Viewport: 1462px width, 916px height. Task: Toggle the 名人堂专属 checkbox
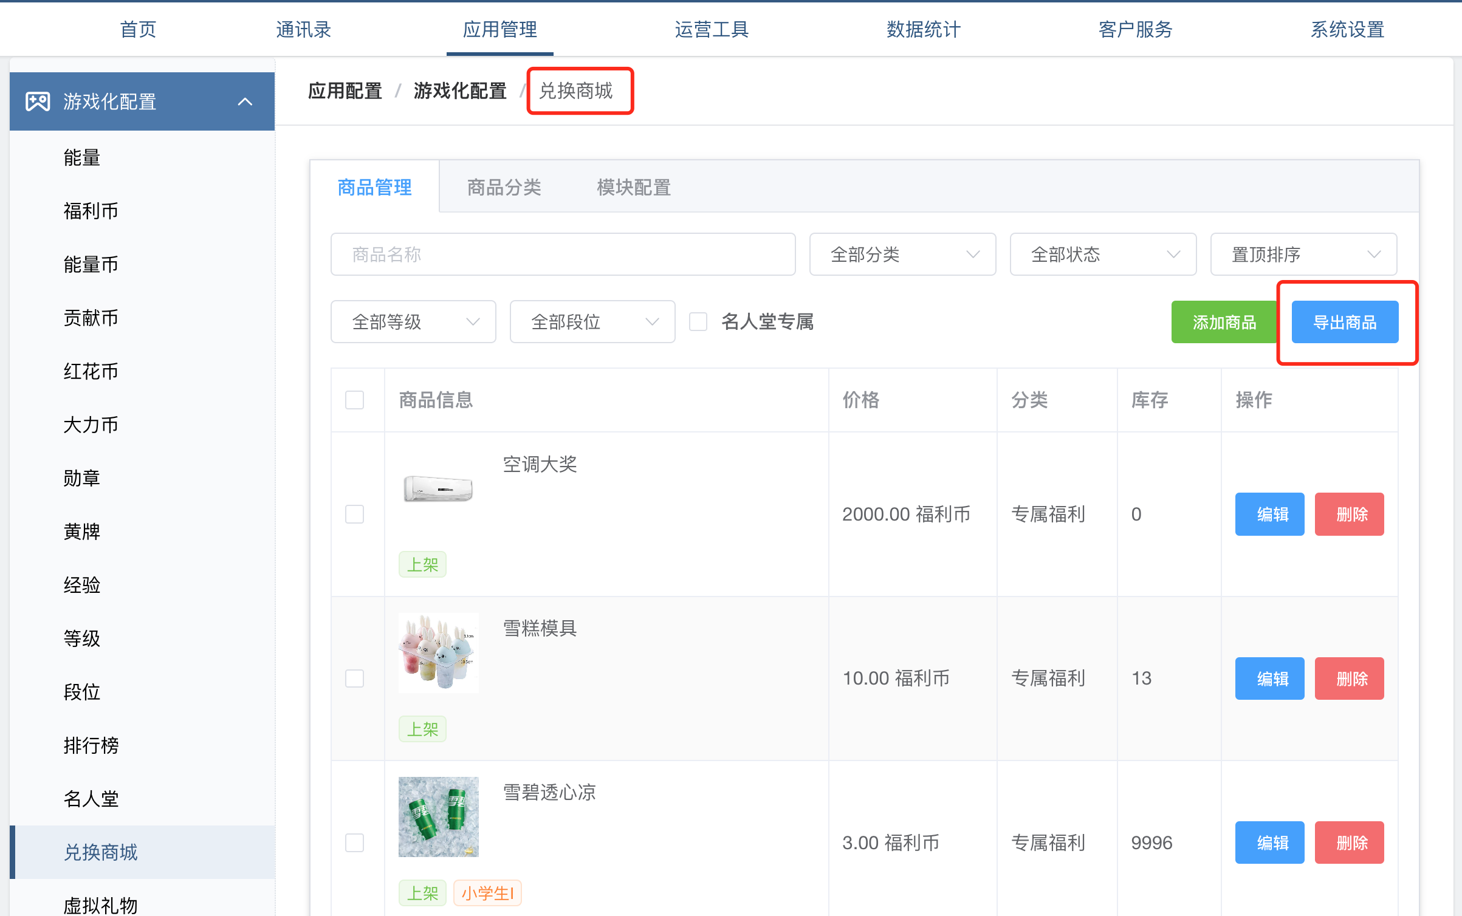coord(698,321)
